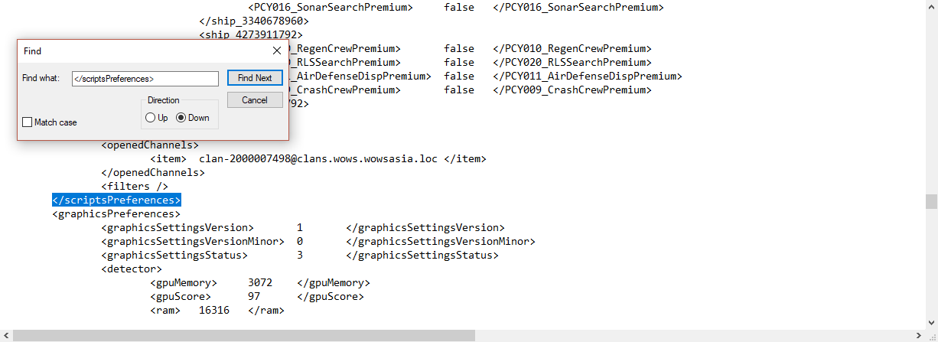Click the ram value 16316
This screenshot has width=938, height=342.
click(x=214, y=311)
